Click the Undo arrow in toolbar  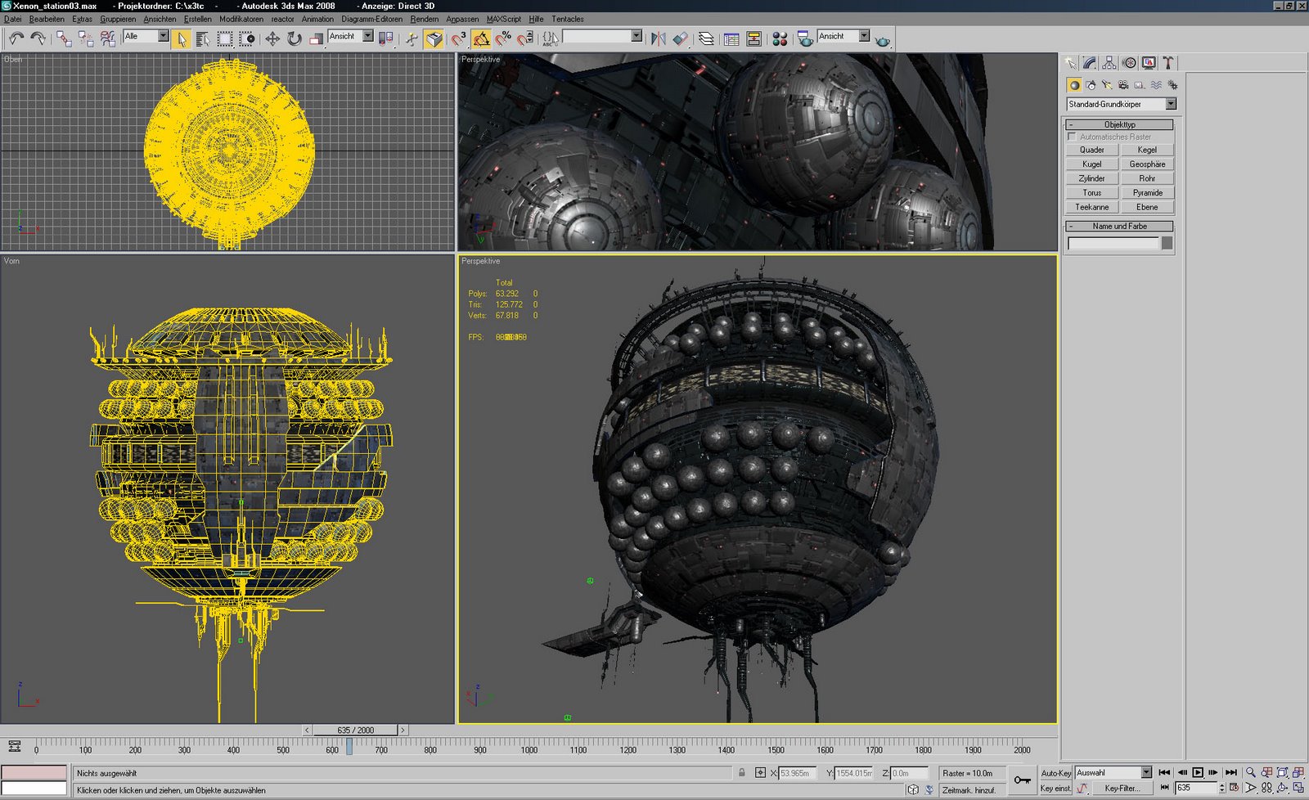pos(16,38)
